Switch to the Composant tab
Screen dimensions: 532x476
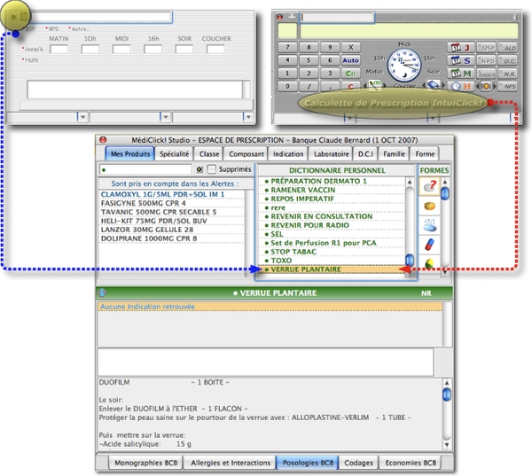point(246,154)
